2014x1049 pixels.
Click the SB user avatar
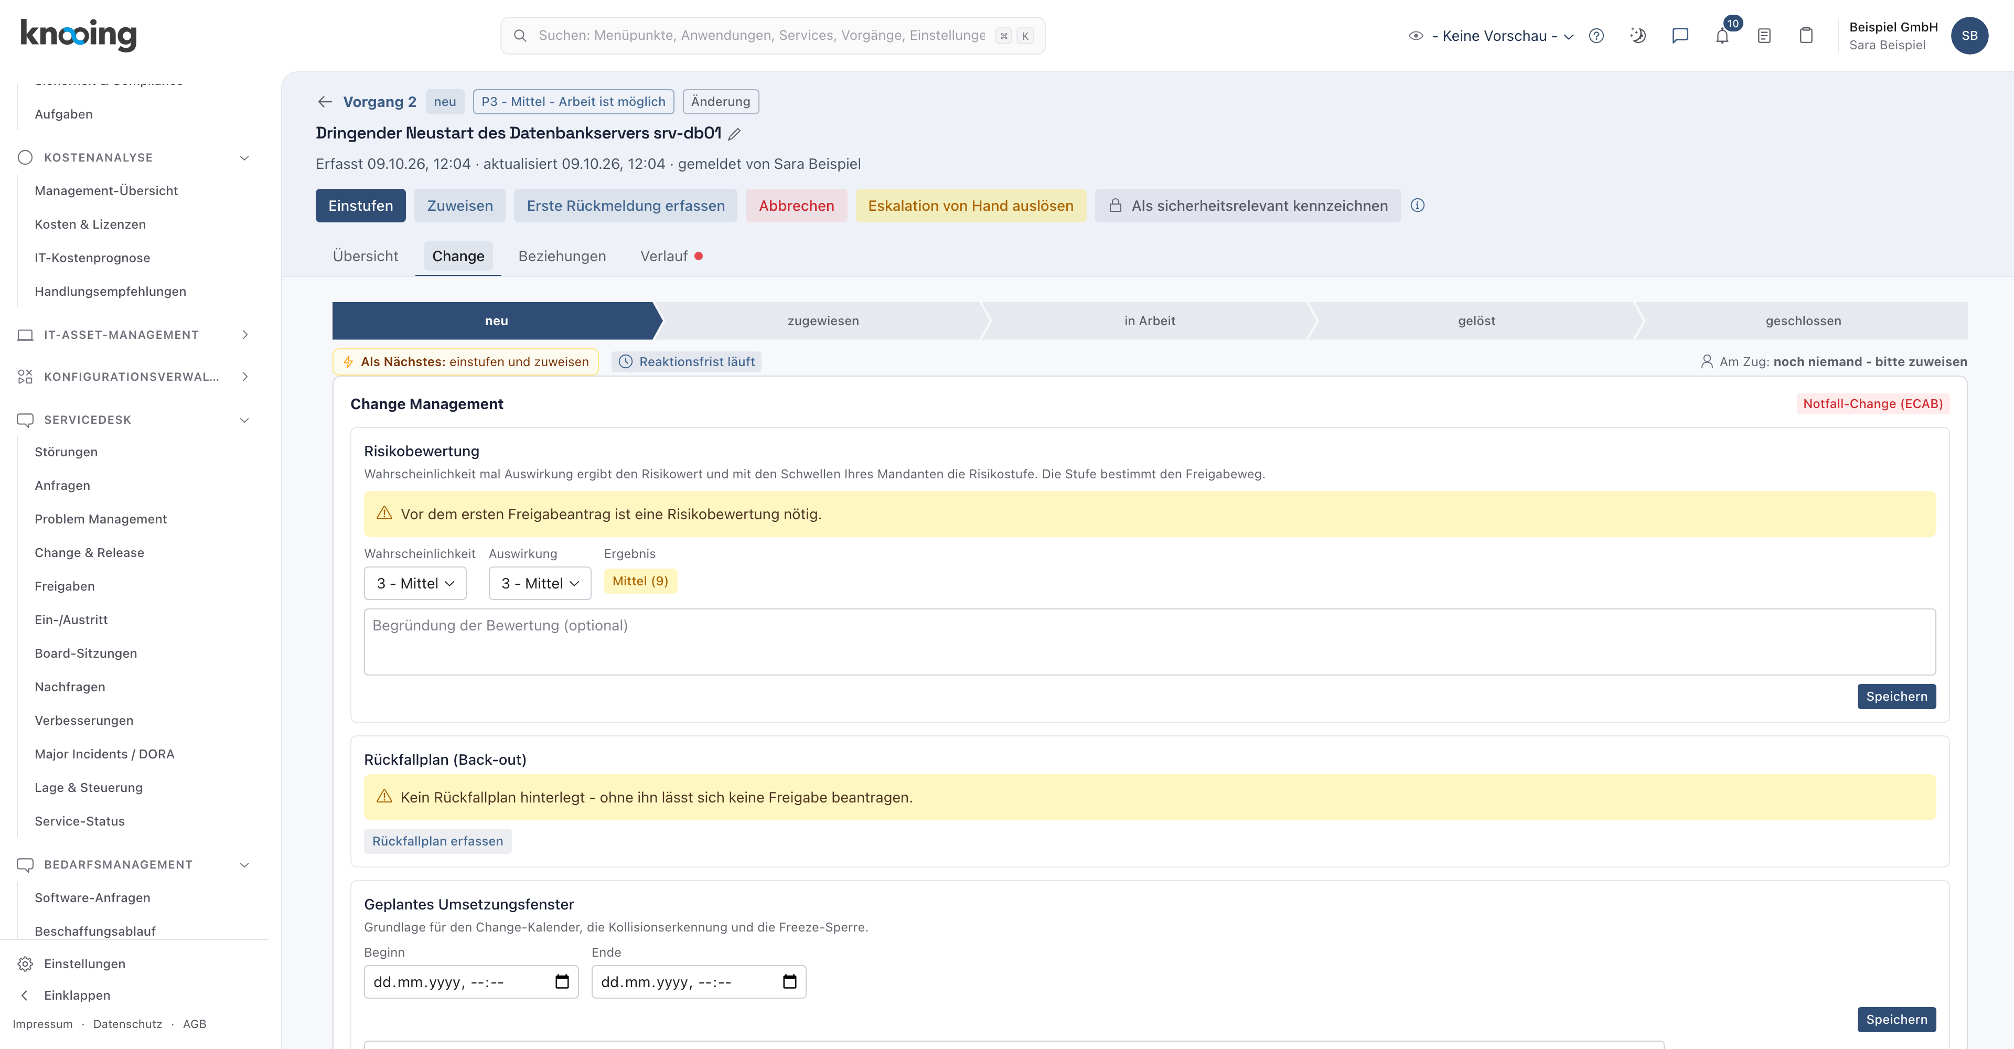tap(1969, 36)
